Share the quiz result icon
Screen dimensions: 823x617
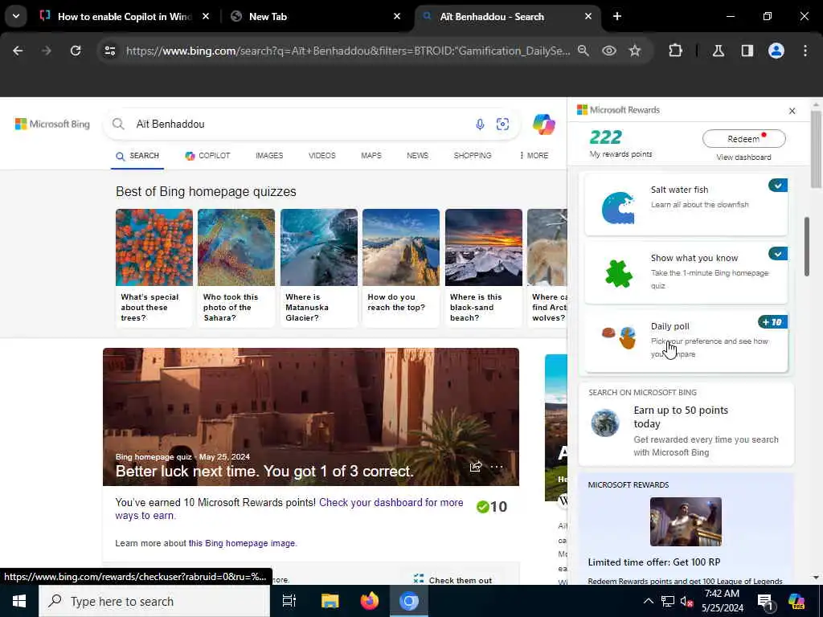point(476,467)
